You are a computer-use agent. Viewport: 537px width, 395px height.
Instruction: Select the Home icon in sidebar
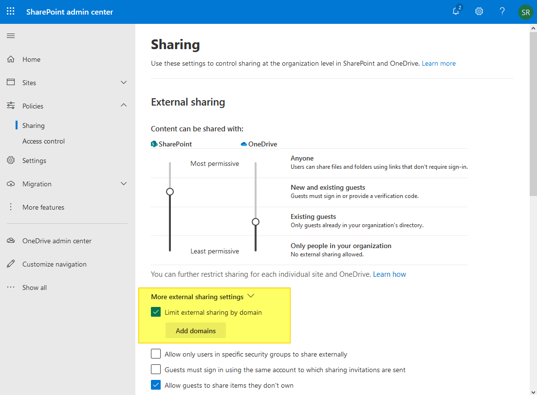click(10, 59)
